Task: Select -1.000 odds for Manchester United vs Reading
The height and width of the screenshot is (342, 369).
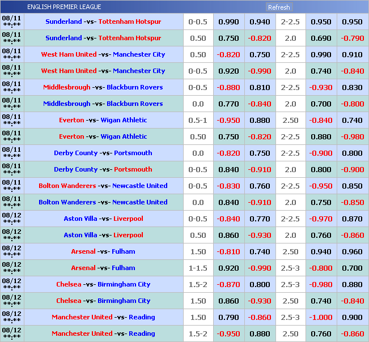Action: 321,318
